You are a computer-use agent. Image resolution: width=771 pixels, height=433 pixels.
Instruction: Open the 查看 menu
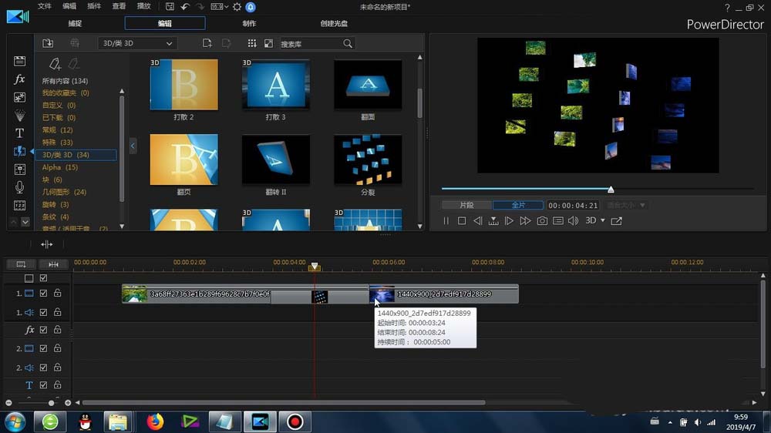coord(119,6)
